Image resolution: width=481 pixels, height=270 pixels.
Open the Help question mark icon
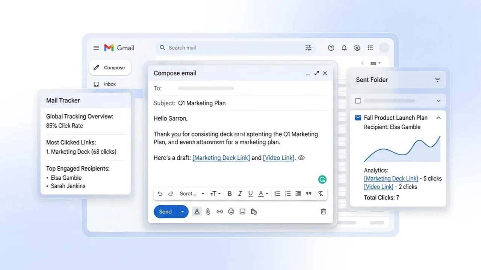pyautogui.click(x=331, y=48)
